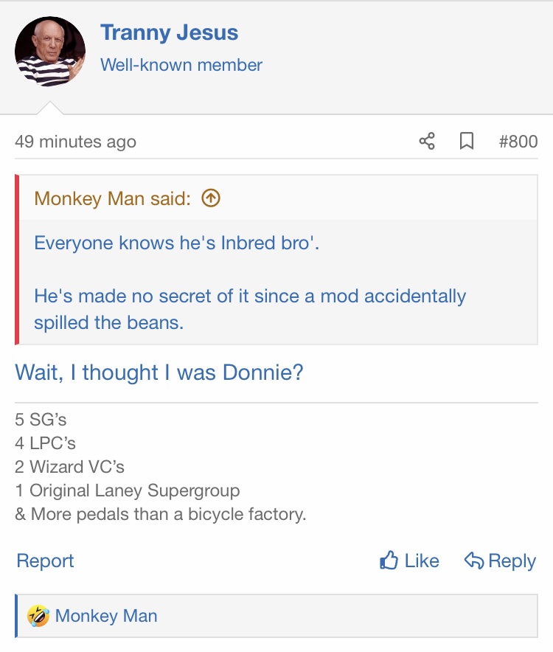Click the post text "Wait, I thought I was Donnie?"

159,372
